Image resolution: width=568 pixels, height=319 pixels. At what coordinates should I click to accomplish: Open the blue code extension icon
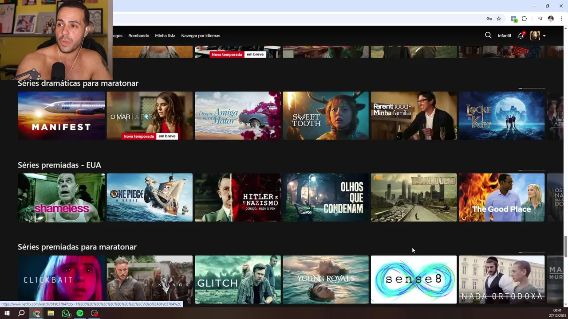click(x=514, y=19)
